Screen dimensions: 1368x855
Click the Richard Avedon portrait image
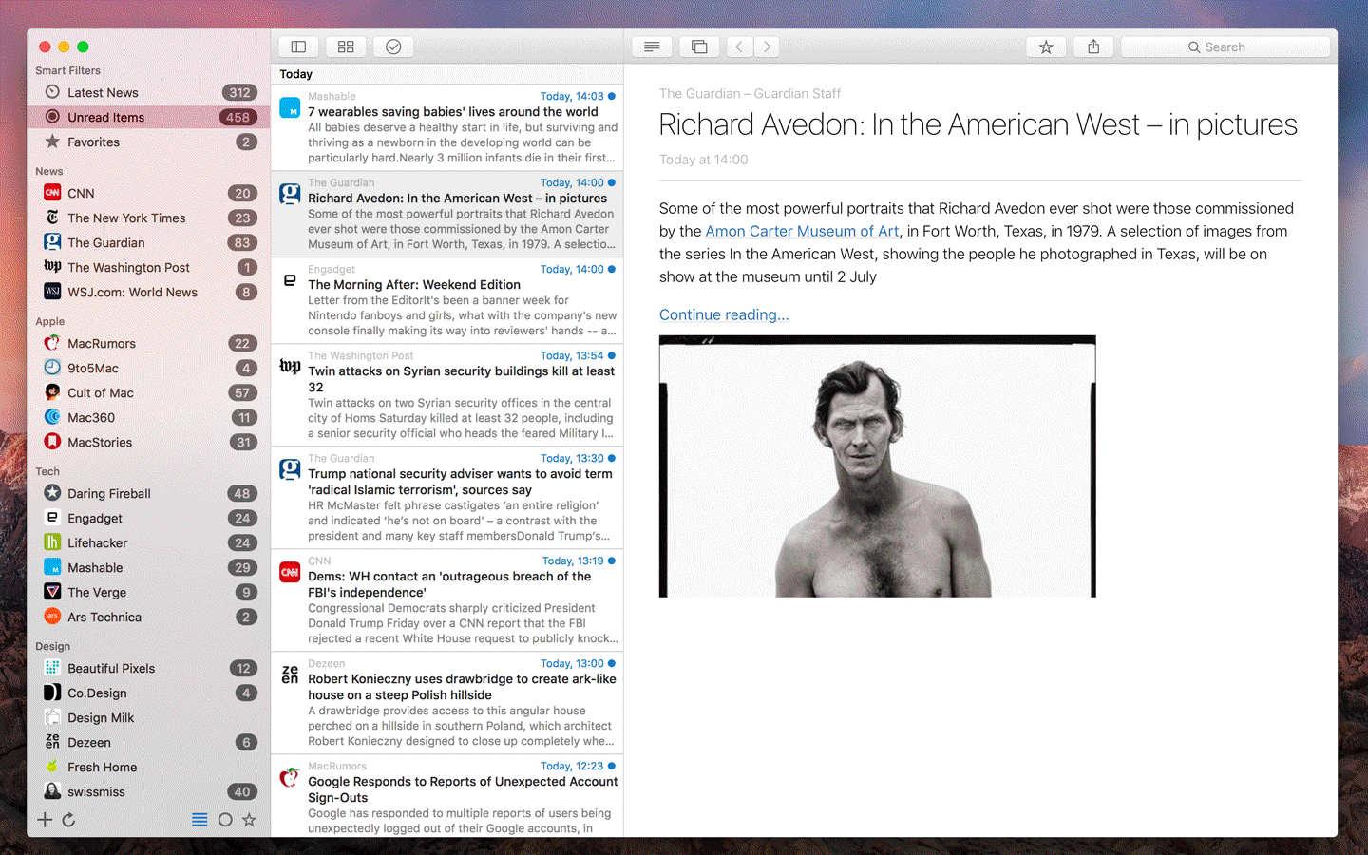click(x=878, y=465)
